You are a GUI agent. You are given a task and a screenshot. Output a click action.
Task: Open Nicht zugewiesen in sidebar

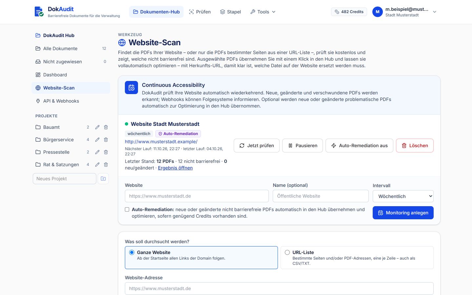click(x=71, y=62)
